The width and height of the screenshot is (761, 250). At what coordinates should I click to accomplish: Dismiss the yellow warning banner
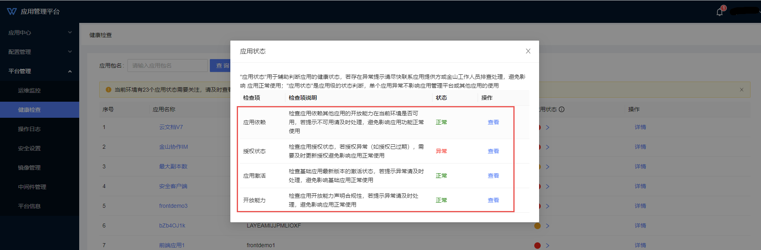click(x=741, y=90)
